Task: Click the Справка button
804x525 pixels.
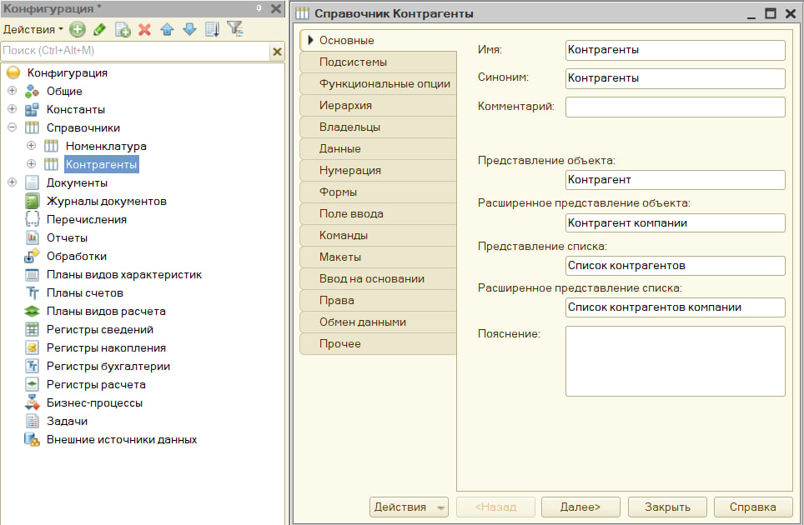Action: (x=753, y=507)
